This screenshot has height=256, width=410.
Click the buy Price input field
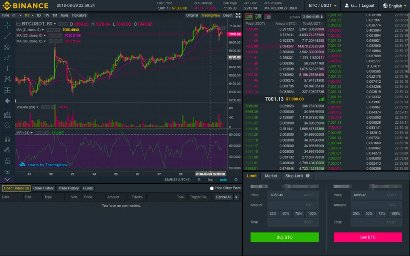(x=293, y=195)
